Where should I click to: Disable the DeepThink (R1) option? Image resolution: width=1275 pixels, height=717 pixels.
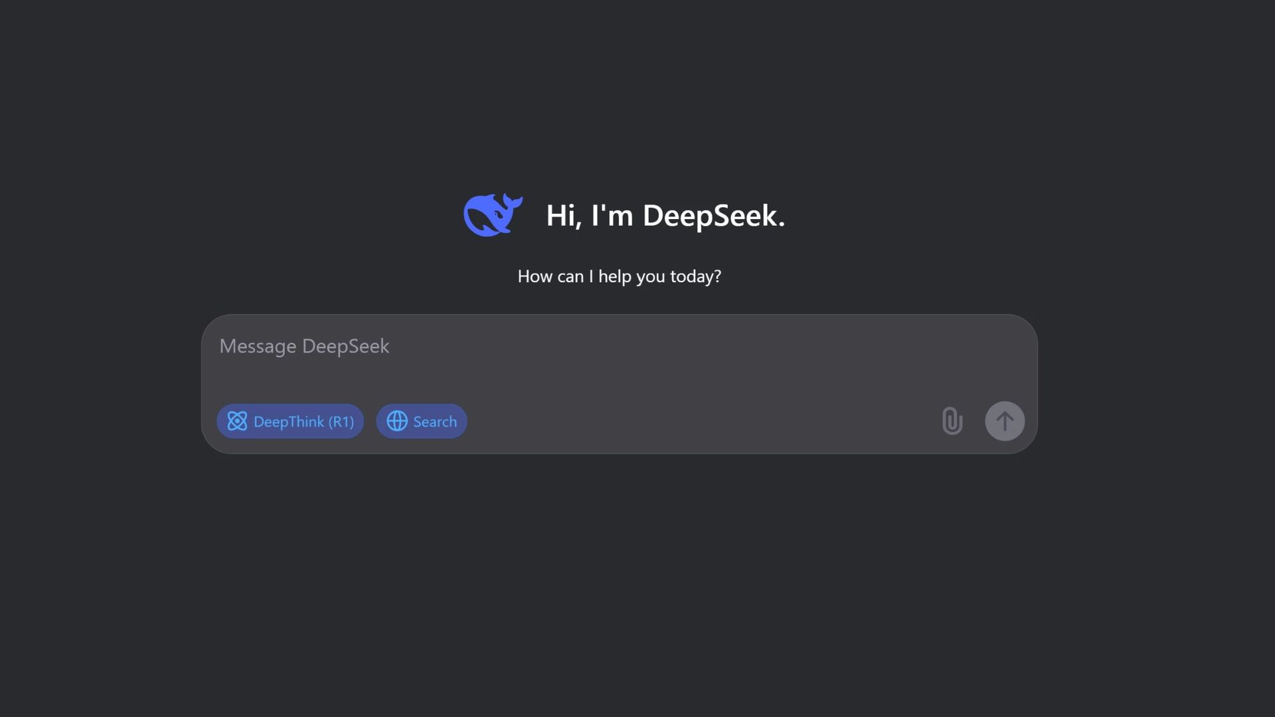290,421
